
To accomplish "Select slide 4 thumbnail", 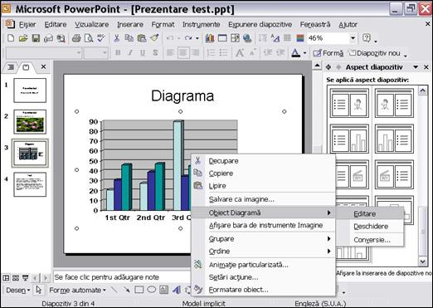I will [30, 184].
